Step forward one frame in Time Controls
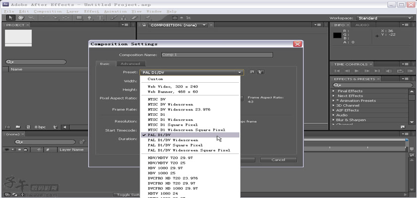The image size is (417, 198). [367, 71]
